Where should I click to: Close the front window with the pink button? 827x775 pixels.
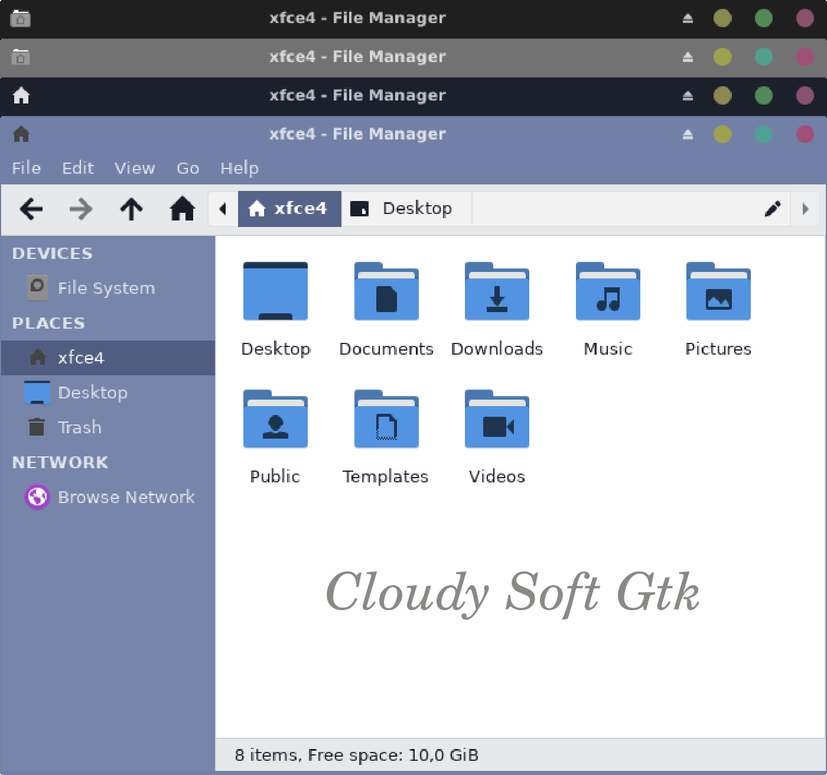tap(805, 134)
